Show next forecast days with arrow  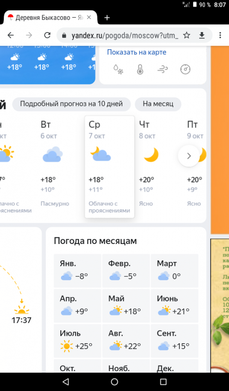point(189,156)
